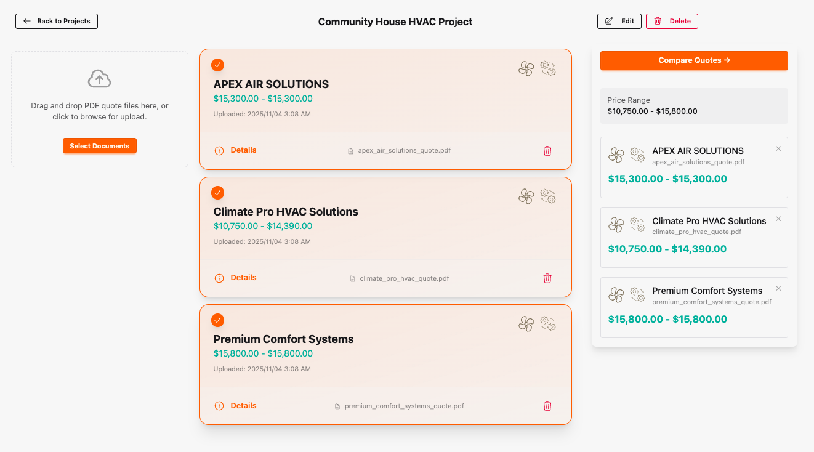Viewport: 814px width, 452px height.
Task: Open Details for the Climate Pro quote
Action: 244,278
